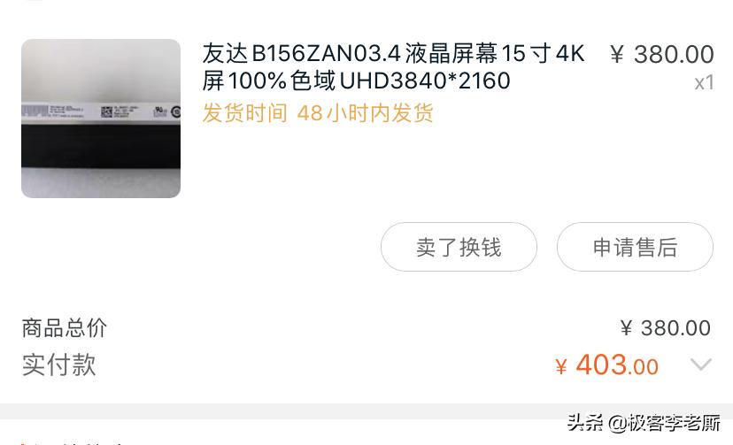
Task: Tap the 申请售后 button
Action: coord(635,247)
